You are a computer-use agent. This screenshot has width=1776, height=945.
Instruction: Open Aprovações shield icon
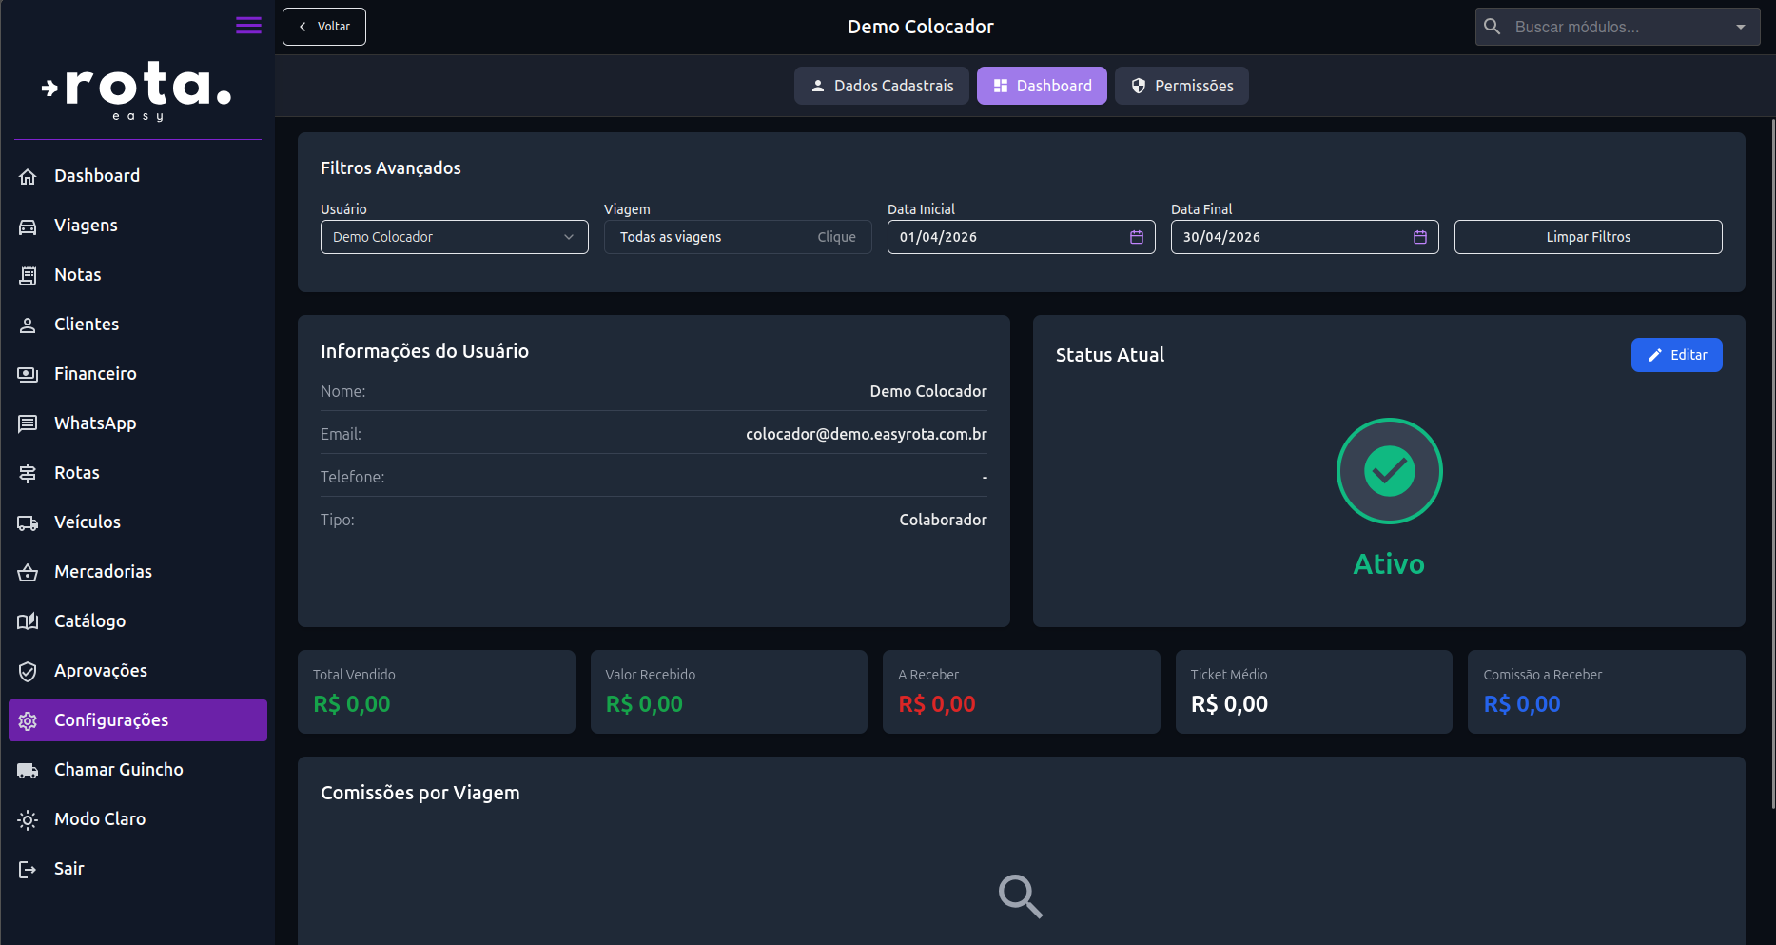click(28, 672)
